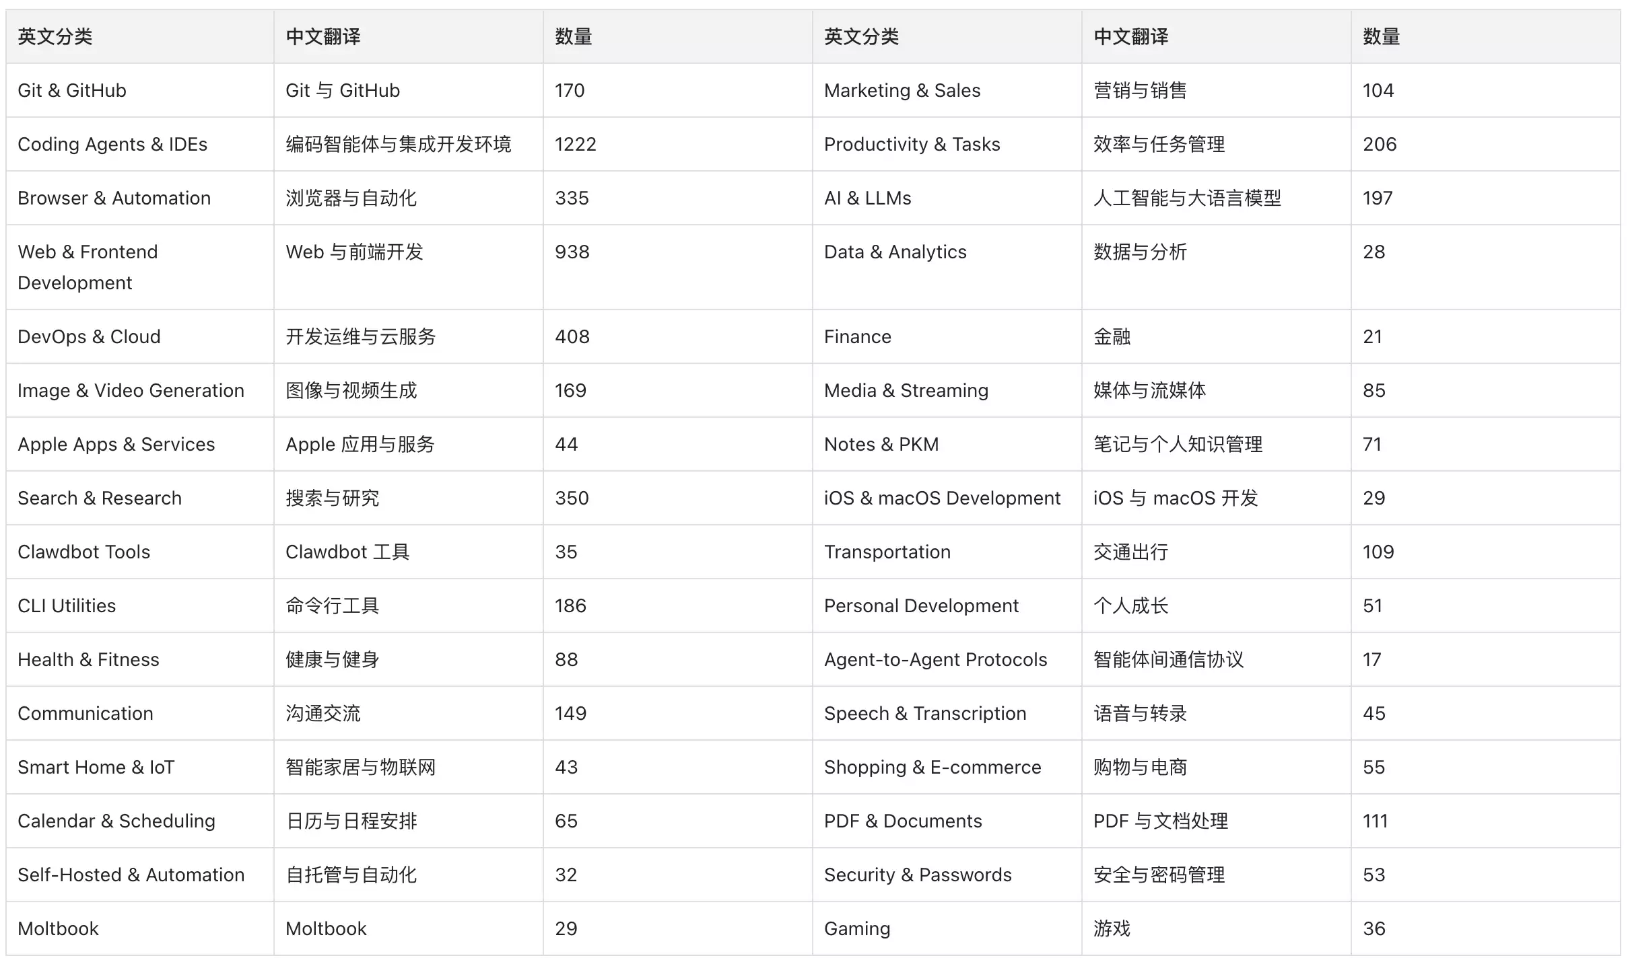Click first '英文分类' column header

pyautogui.click(x=55, y=36)
